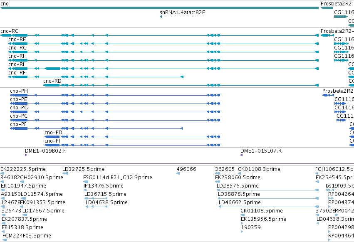Open the GH02910.3prime EST label

pyautogui.click(x=42, y=178)
